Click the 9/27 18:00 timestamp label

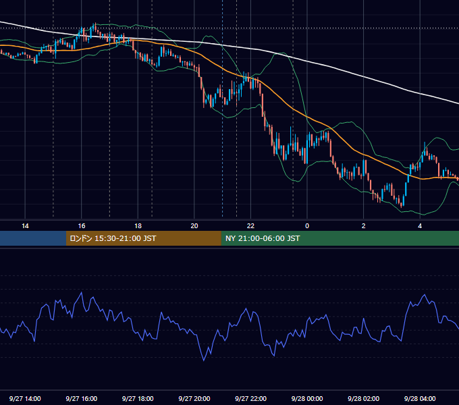pyautogui.click(x=138, y=398)
